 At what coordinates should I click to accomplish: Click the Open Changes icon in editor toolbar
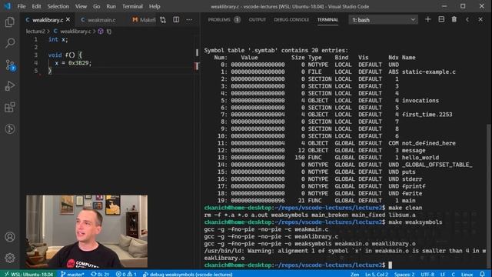pyautogui.click(x=162, y=20)
